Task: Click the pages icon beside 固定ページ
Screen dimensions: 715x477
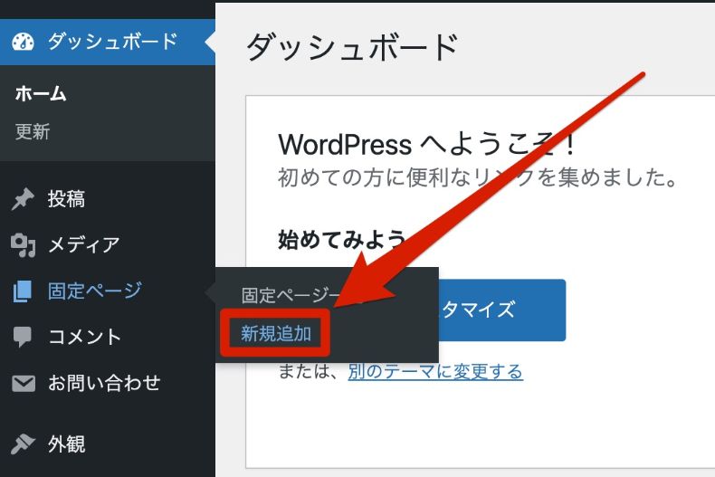Action: (x=23, y=291)
